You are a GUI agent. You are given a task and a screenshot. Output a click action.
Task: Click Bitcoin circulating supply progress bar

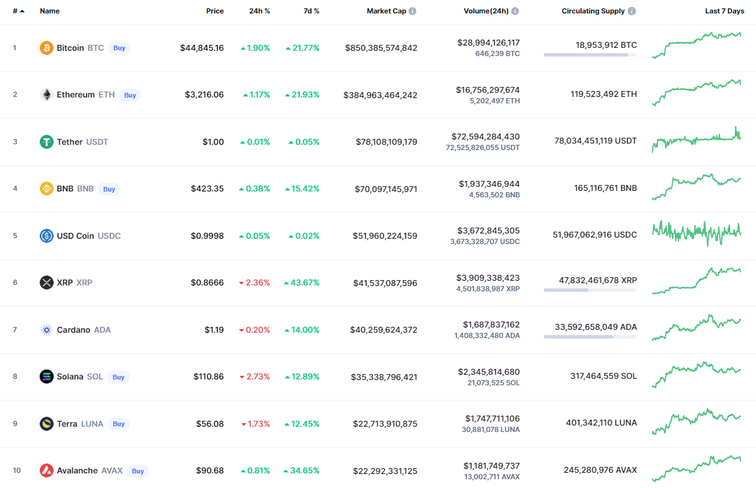(590, 55)
